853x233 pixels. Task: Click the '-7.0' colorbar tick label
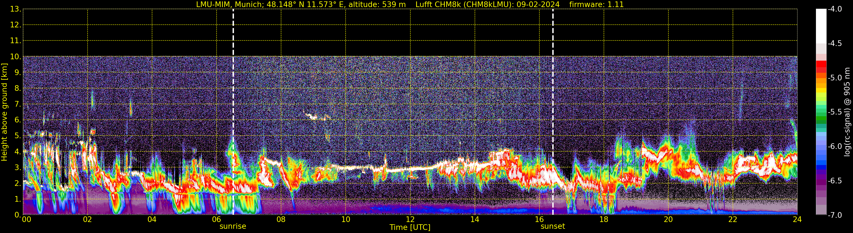835,215
